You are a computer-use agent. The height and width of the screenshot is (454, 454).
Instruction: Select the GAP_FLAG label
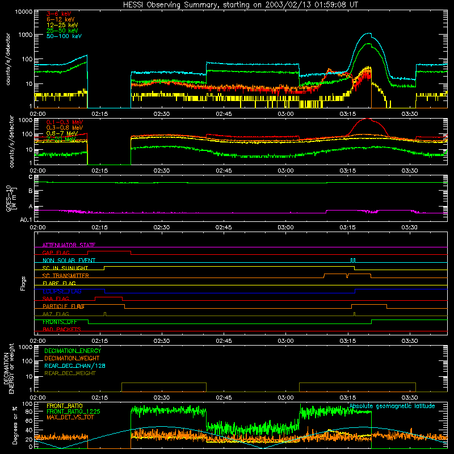(x=56, y=253)
